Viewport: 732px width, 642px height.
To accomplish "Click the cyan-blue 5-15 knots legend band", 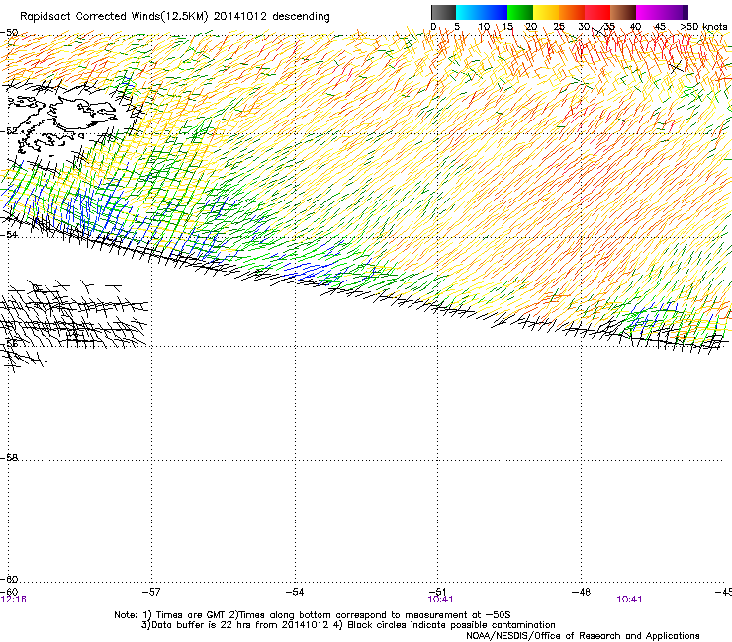I will (x=482, y=12).
